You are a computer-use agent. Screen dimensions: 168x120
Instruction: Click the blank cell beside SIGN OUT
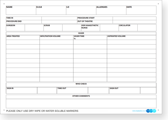click(148, 90)
